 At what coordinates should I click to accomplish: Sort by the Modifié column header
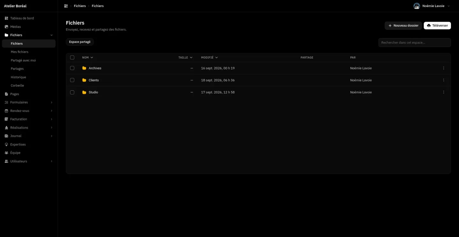[209, 58]
